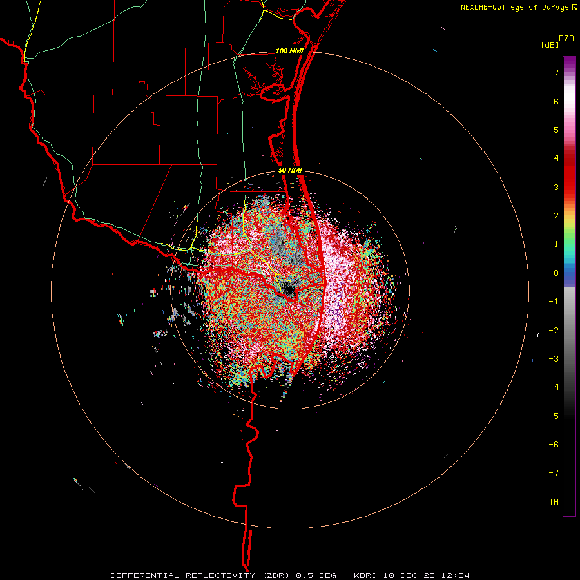Click the 1 value on the color scale

pos(556,244)
